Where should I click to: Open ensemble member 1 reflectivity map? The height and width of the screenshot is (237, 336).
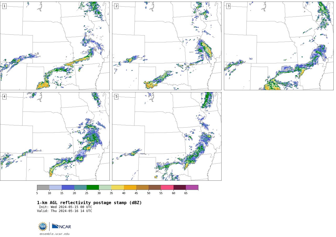(x=55, y=46)
